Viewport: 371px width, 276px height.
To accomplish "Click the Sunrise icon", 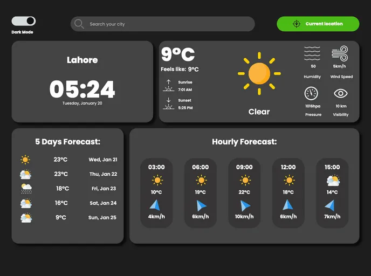I will point(169,85).
